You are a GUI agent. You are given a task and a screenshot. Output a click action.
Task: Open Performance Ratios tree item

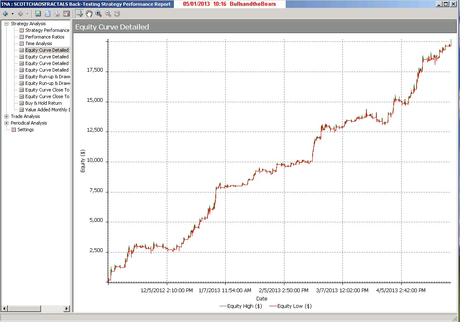coord(45,37)
